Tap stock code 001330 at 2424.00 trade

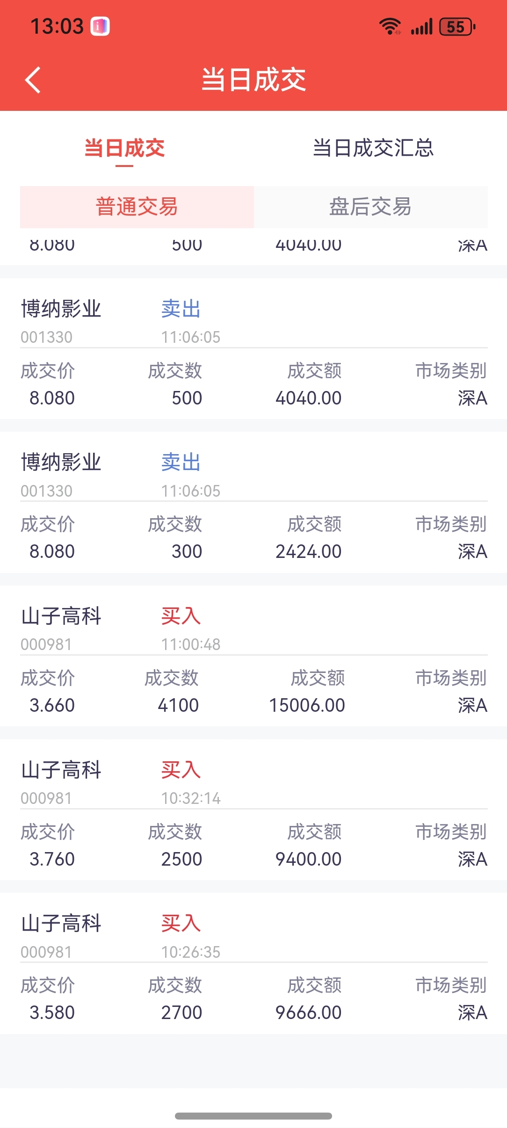[47, 491]
